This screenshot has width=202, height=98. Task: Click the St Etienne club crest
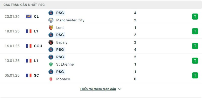pyautogui.click(x=51, y=64)
